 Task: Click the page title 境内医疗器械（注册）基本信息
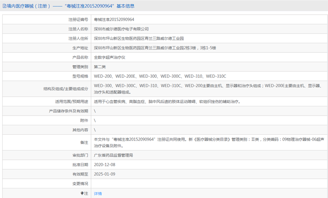pyautogui.click(x=71, y=6)
